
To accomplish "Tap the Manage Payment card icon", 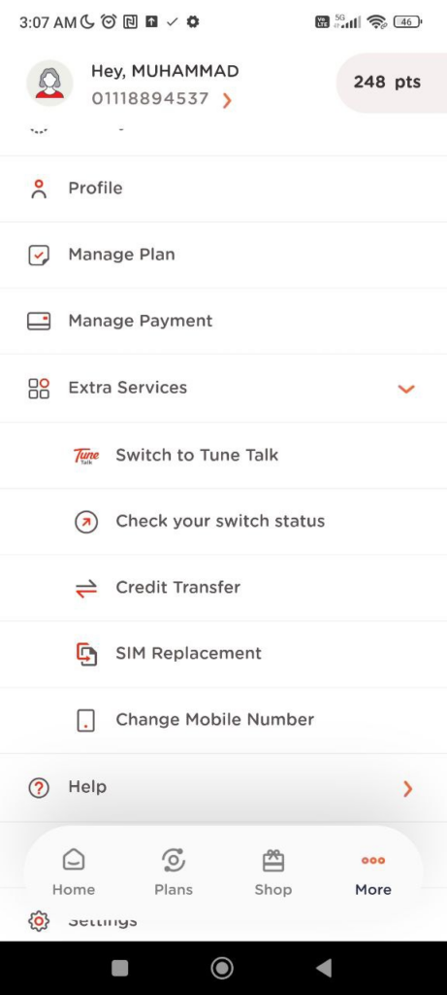I will point(39,321).
